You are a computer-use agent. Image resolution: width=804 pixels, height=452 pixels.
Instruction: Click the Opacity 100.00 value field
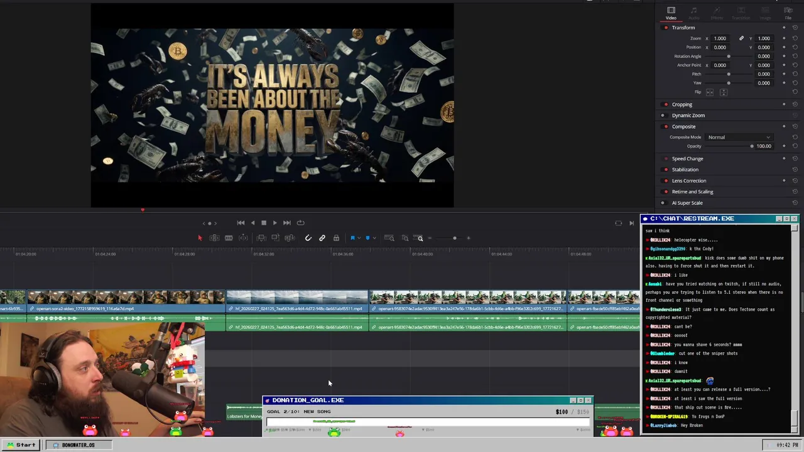coord(764,146)
